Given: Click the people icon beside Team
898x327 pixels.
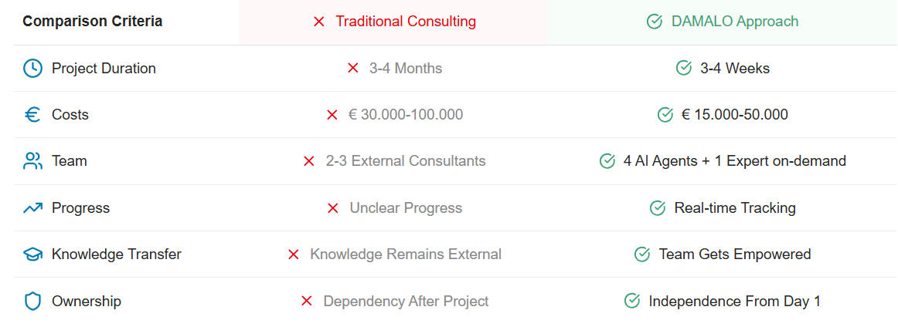Looking at the screenshot, I should [x=32, y=161].
